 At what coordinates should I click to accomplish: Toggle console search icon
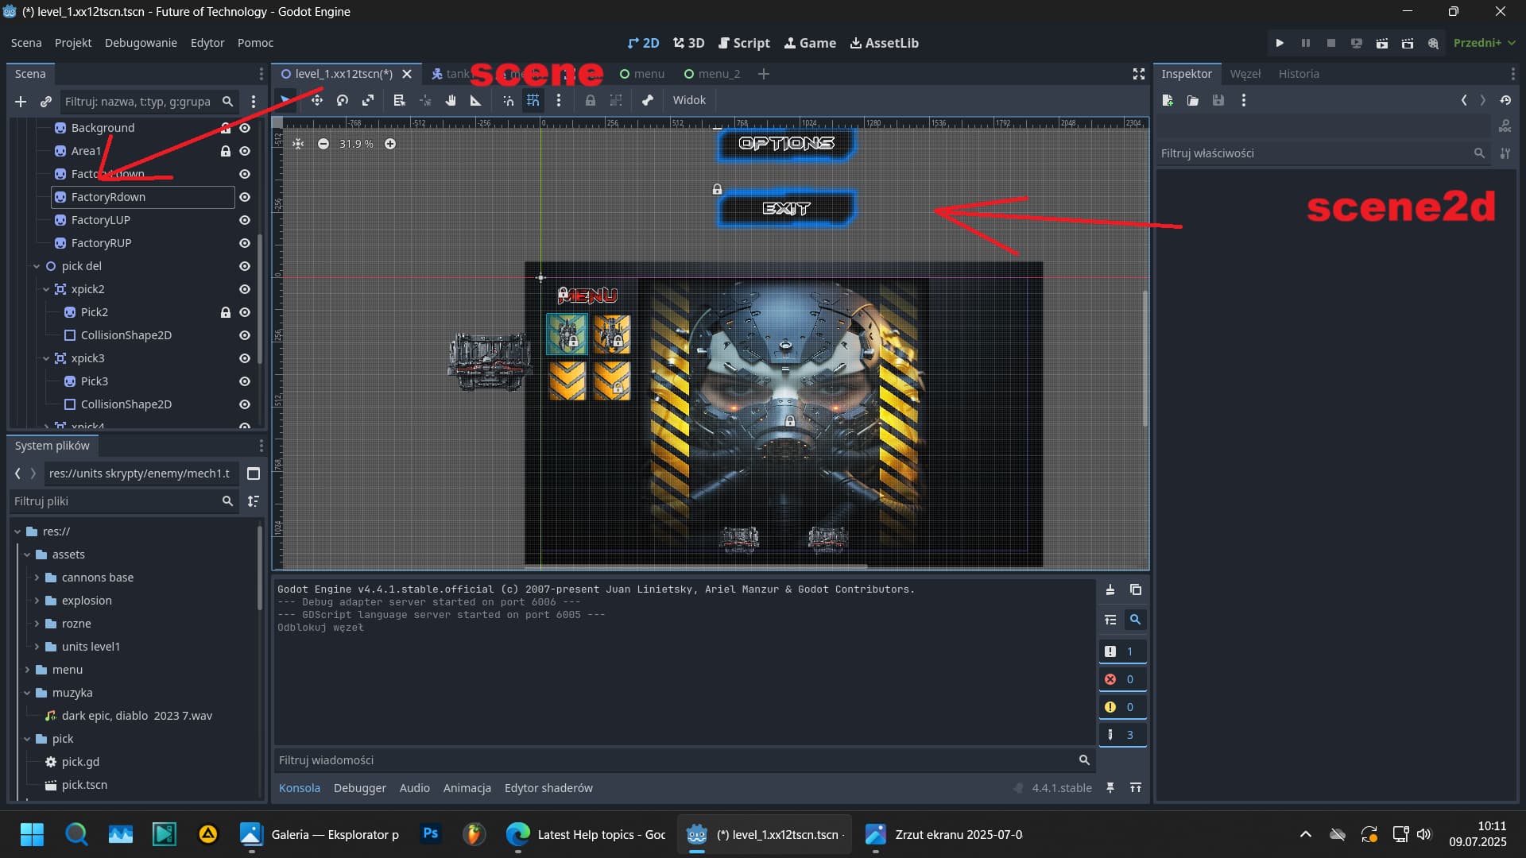click(1136, 620)
